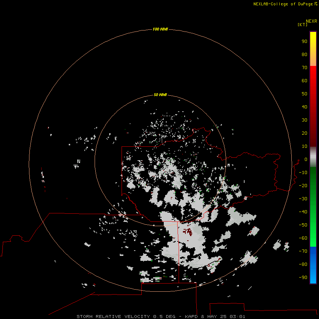
Task: Click the 40 value on the velocity scale
Action: 304,107
